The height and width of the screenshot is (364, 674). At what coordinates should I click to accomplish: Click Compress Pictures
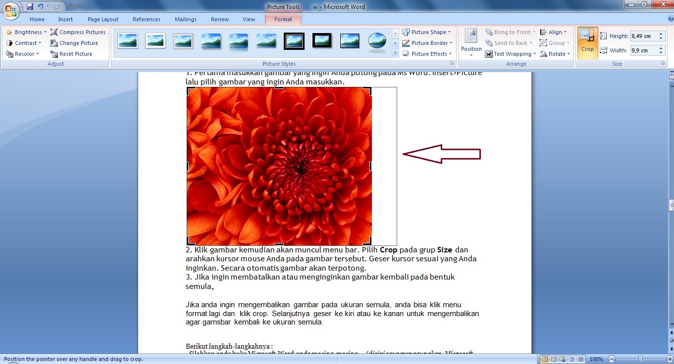click(78, 32)
